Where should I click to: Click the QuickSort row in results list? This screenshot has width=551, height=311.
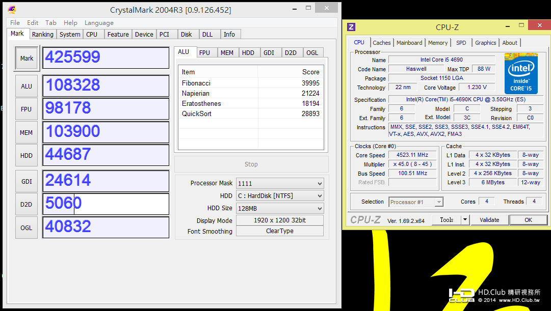pos(251,114)
